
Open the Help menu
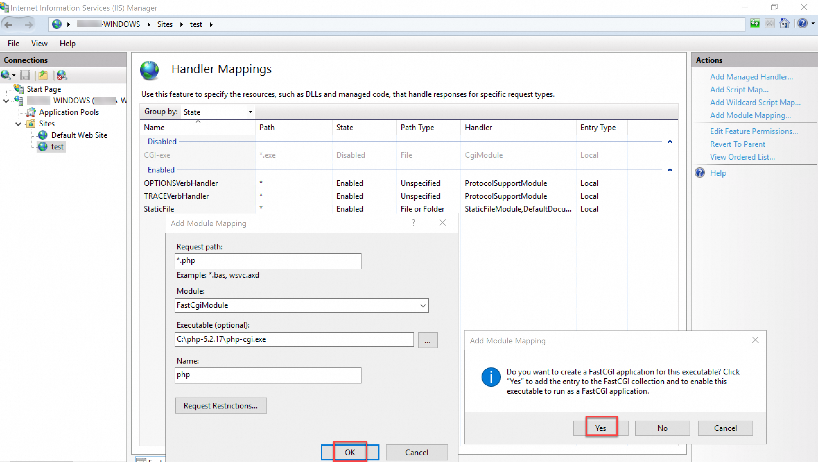[x=67, y=44]
